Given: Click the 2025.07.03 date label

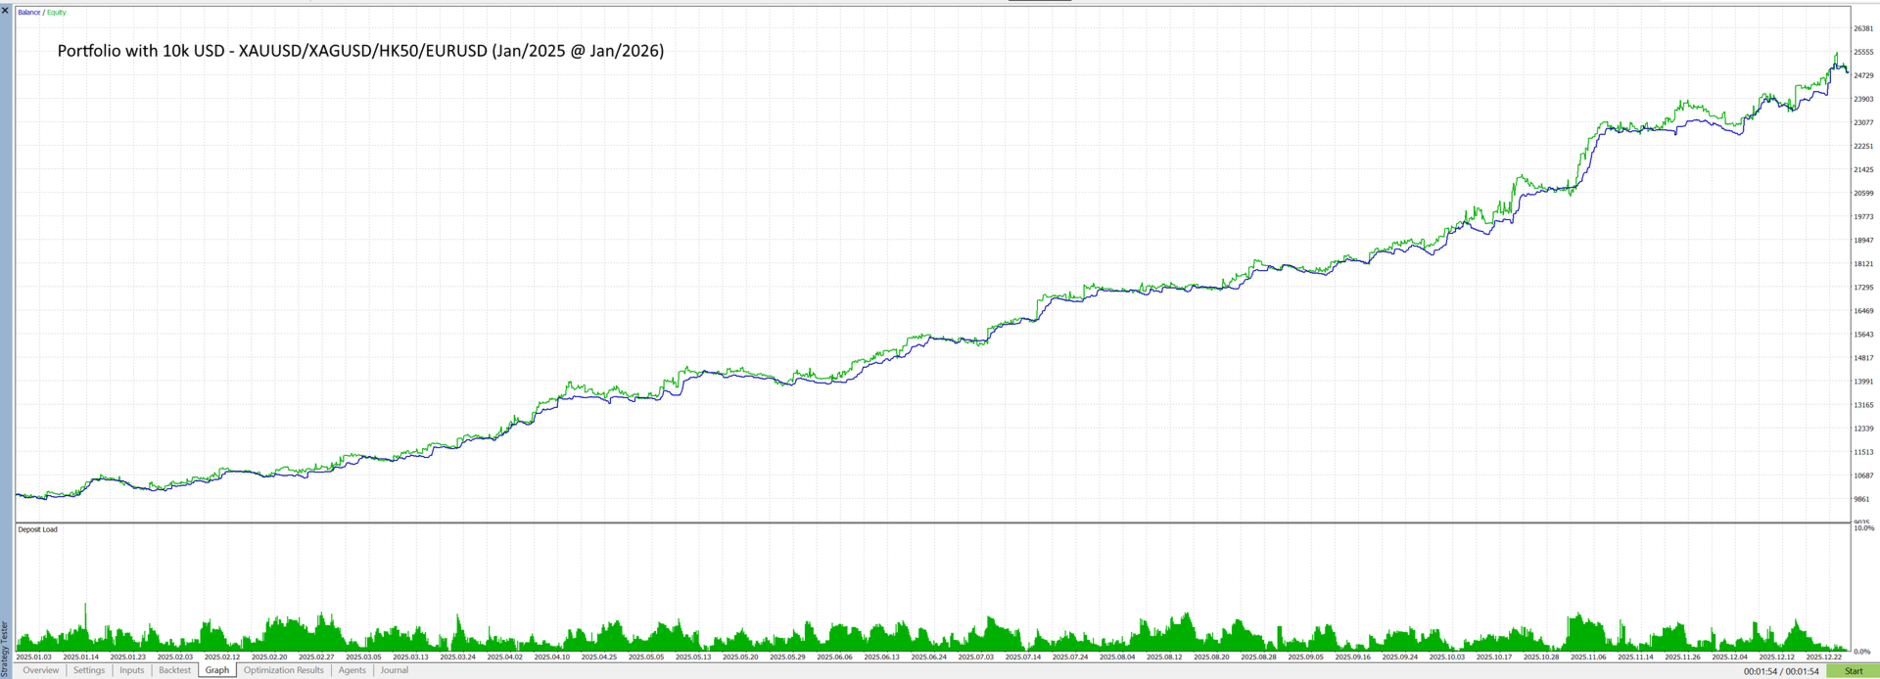Looking at the screenshot, I should (x=976, y=657).
